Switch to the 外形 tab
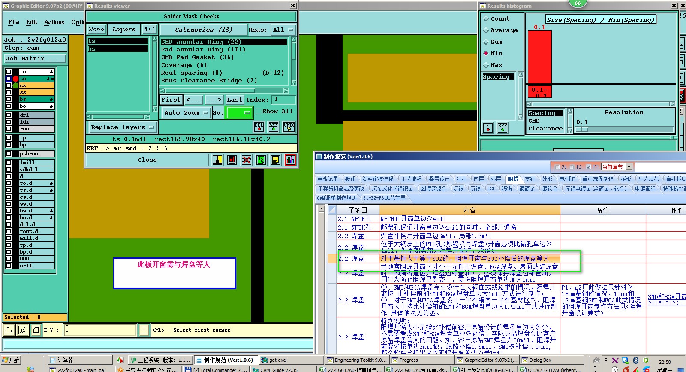Screen dimensions: 686x372 click(547, 179)
